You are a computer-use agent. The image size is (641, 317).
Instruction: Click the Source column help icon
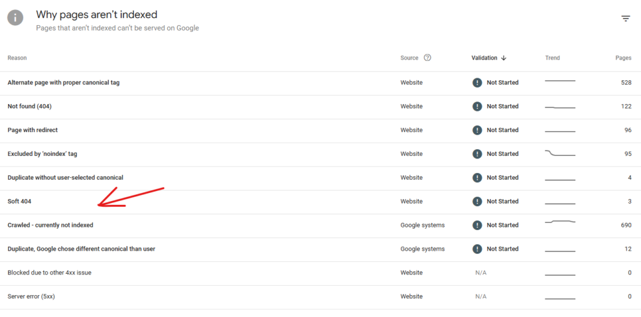pos(428,58)
